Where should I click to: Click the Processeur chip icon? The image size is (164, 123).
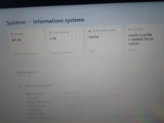[x=129, y=30]
